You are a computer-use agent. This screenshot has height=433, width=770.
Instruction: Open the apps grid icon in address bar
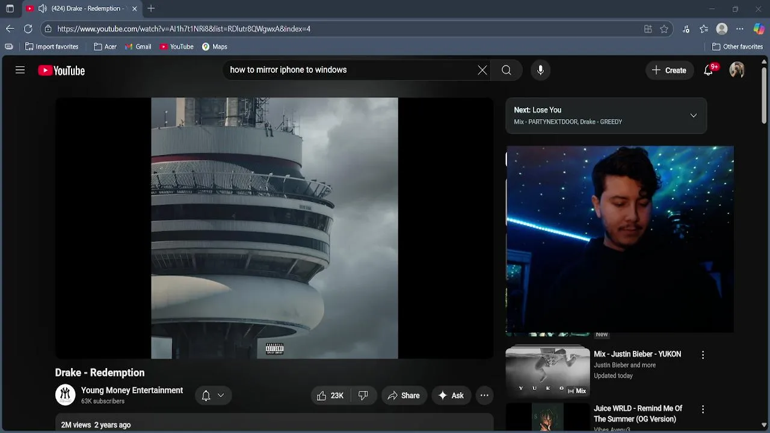tap(648, 29)
